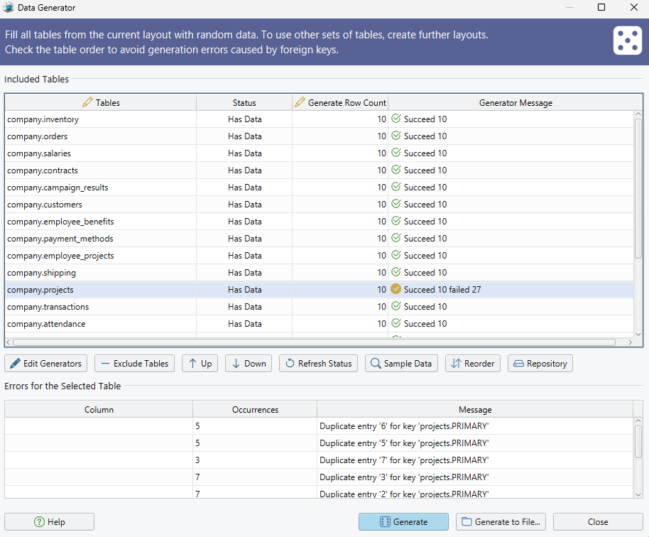Open the Repository button
This screenshot has height=537, width=649.
(x=540, y=364)
